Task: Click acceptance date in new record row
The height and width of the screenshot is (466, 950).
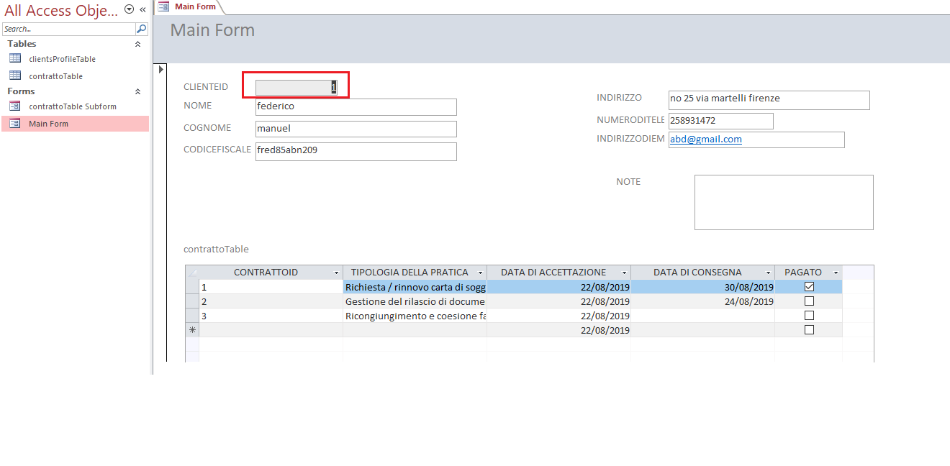Action: (558, 330)
